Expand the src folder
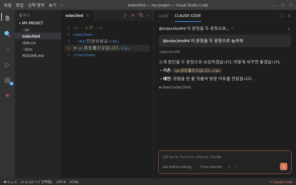The height and width of the screenshot is (185, 296). [26, 30]
